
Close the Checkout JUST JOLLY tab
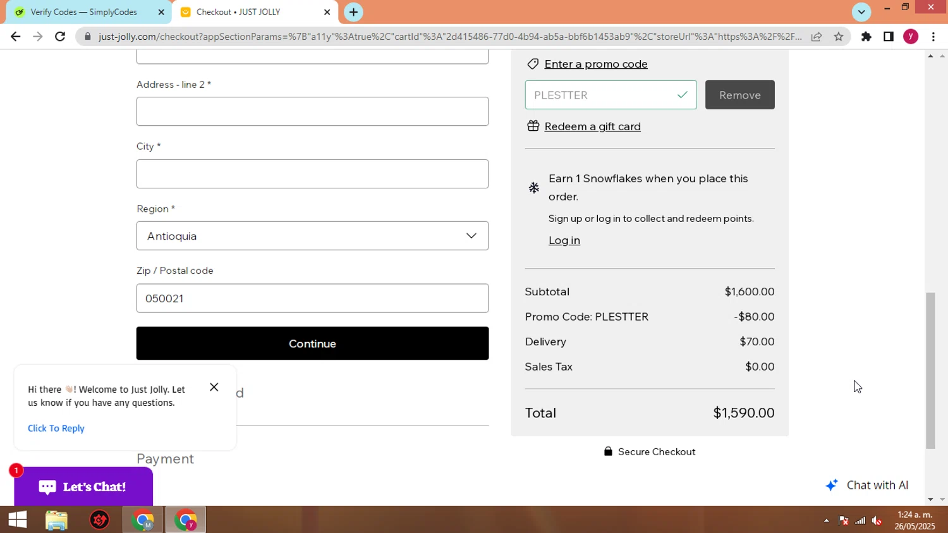tap(327, 12)
